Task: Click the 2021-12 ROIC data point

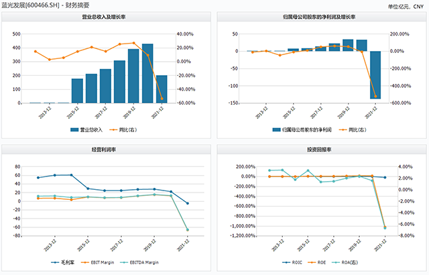Action: (x=385, y=177)
